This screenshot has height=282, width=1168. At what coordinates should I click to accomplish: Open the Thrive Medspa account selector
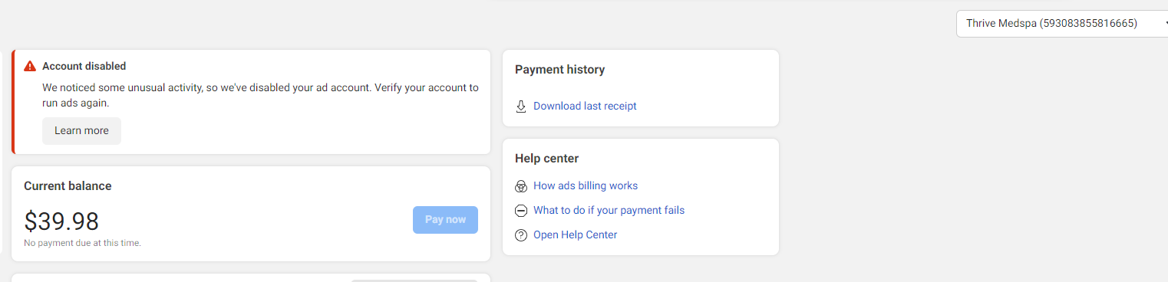[1062, 24]
